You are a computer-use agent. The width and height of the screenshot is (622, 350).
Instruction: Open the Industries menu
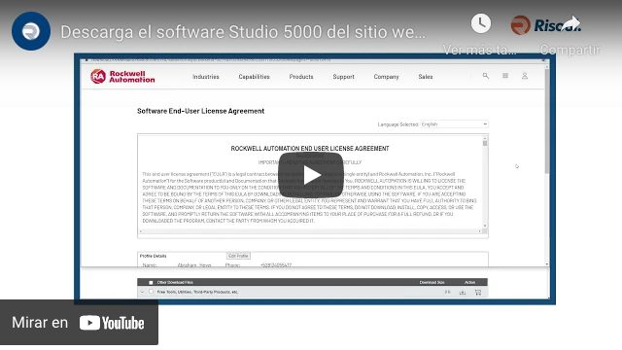(205, 77)
